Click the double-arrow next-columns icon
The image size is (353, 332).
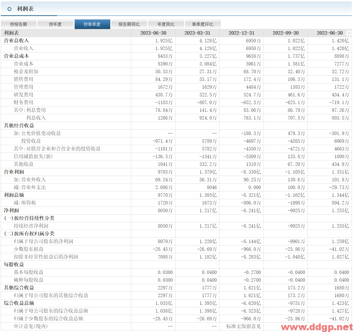(349, 33)
